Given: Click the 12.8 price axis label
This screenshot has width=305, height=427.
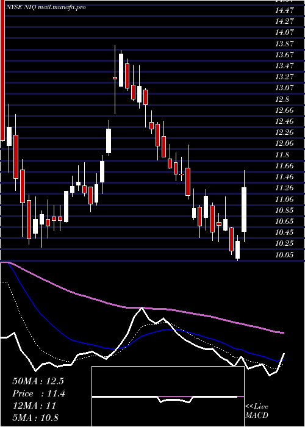Looking at the screenshot, I should tap(282, 99).
